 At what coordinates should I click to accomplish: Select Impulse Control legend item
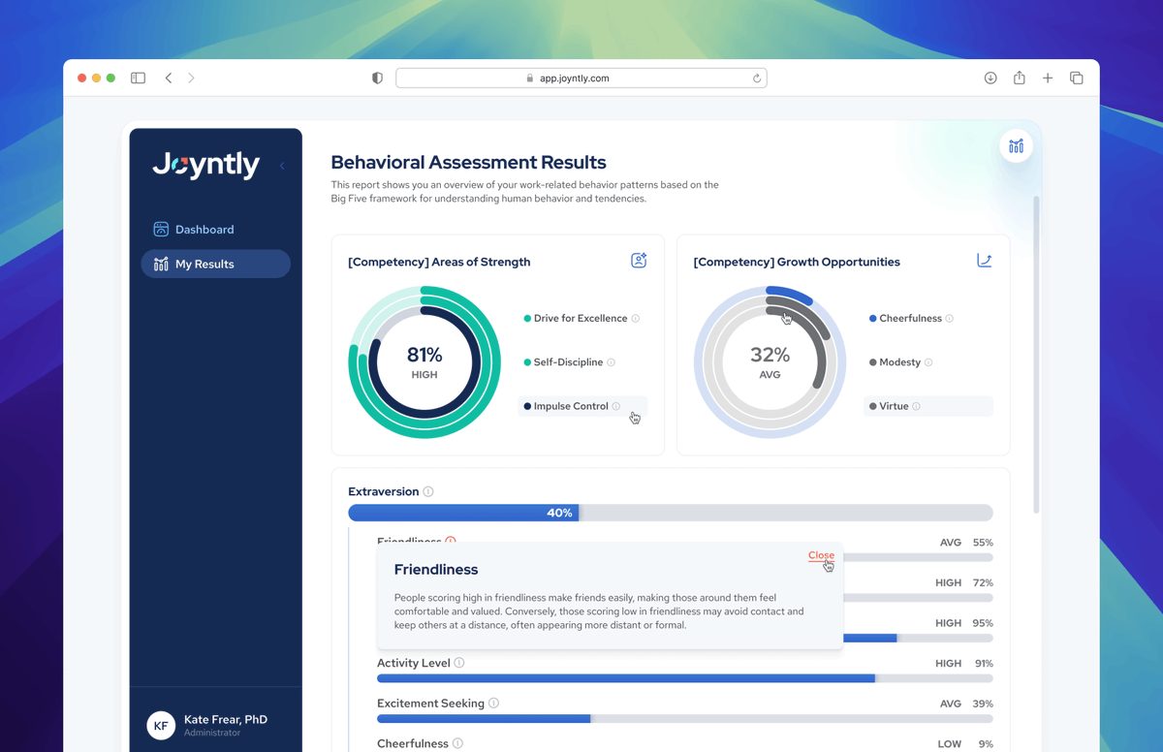coord(583,407)
